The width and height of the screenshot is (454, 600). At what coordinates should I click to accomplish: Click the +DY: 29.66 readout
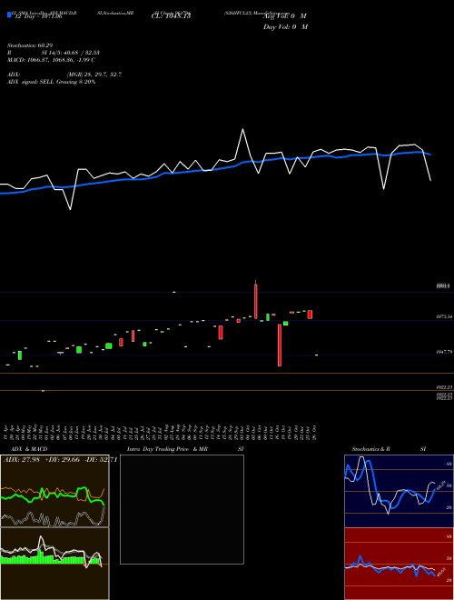point(61,459)
